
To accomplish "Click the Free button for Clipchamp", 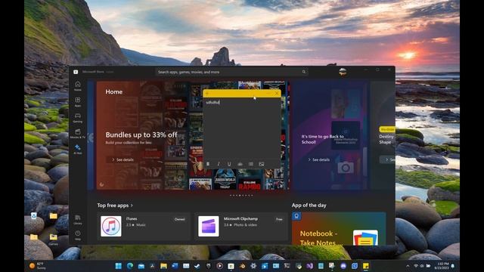I will point(279,219).
